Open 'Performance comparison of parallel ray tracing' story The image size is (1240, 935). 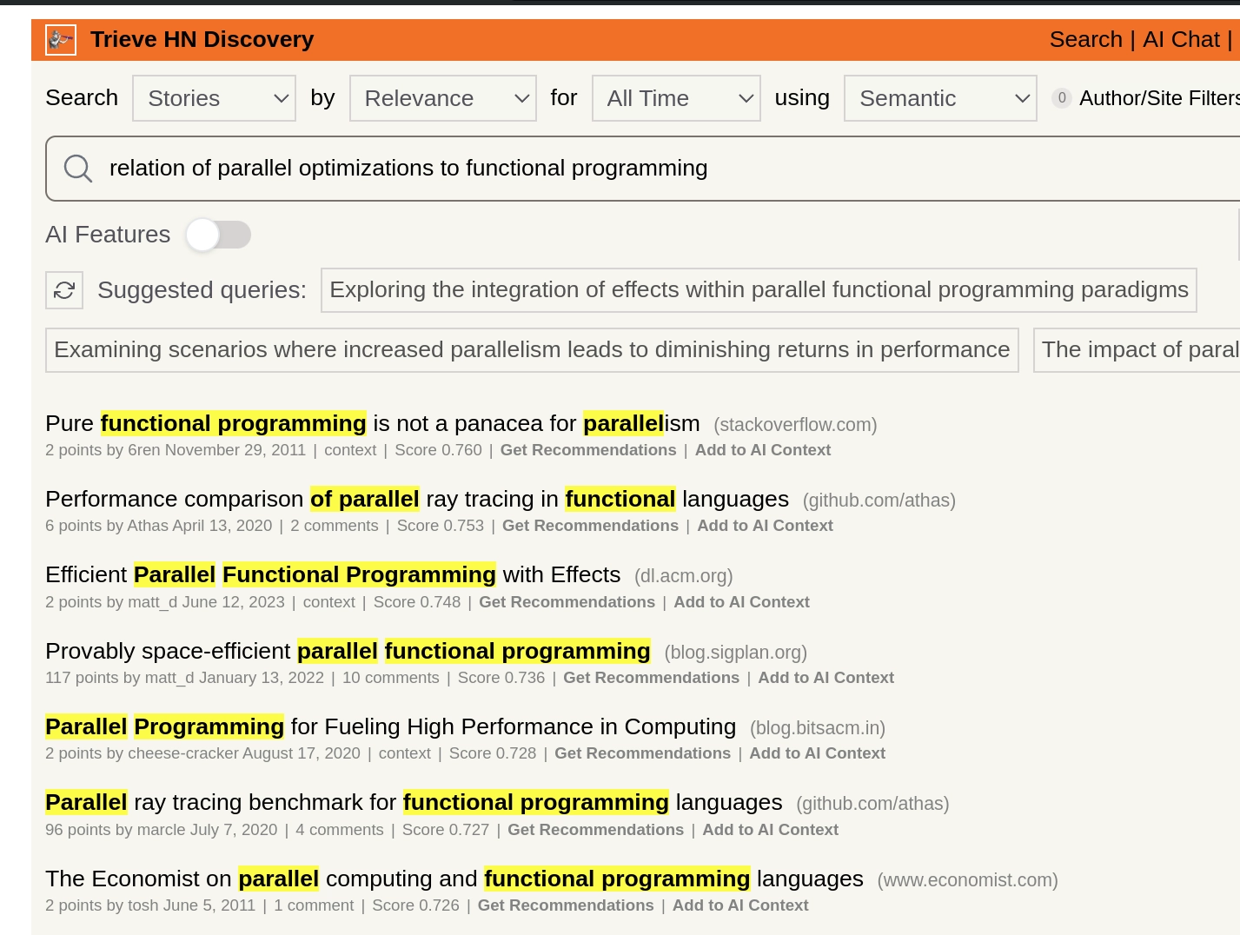(417, 499)
